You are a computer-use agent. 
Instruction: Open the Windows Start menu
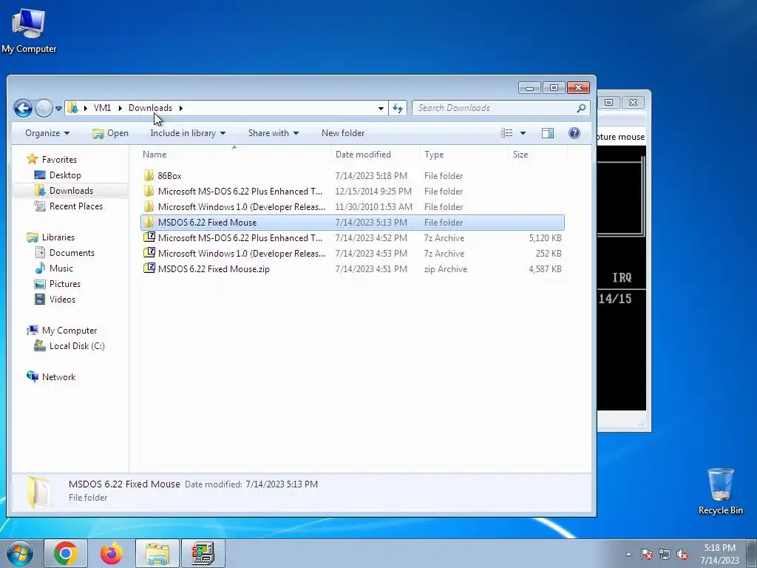click(19, 553)
